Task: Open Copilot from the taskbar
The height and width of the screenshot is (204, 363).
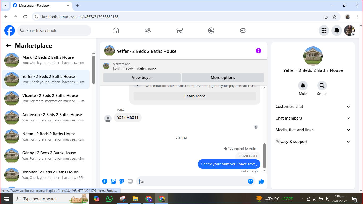Action: pyautogui.click(x=96, y=199)
